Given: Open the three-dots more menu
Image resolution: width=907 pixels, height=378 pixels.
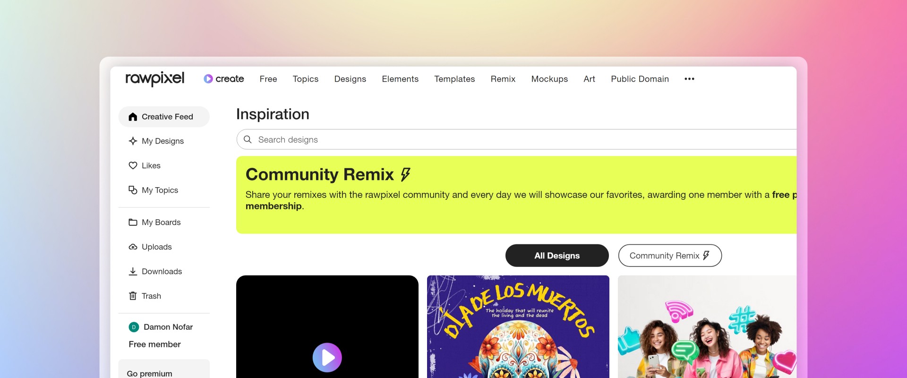Looking at the screenshot, I should coord(689,79).
